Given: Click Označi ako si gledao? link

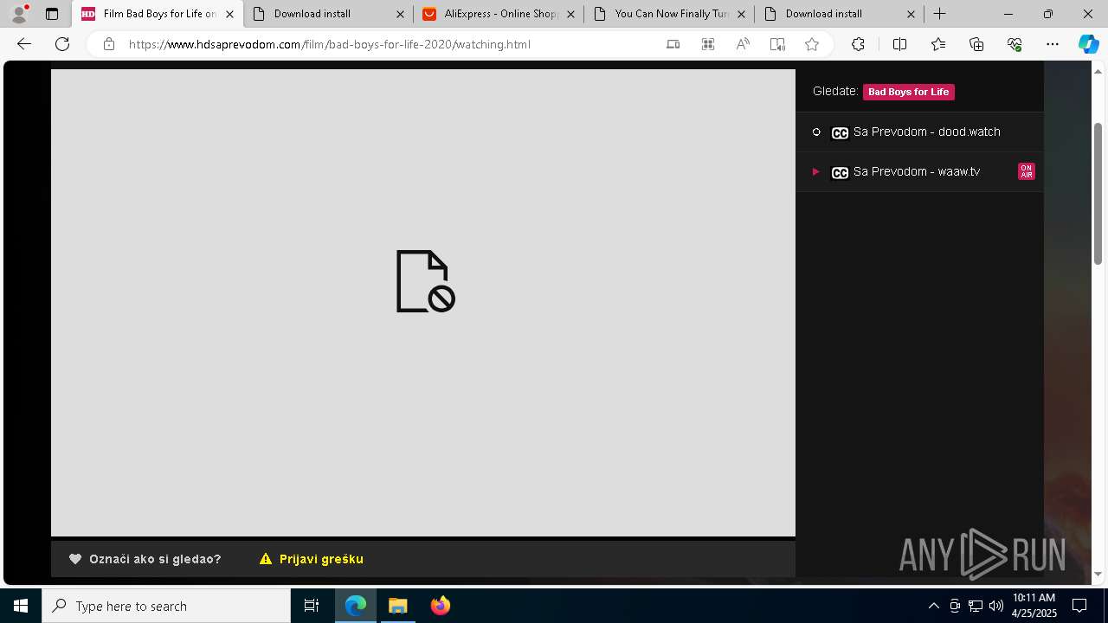Looking at the screenshot, I should [145, 559].
